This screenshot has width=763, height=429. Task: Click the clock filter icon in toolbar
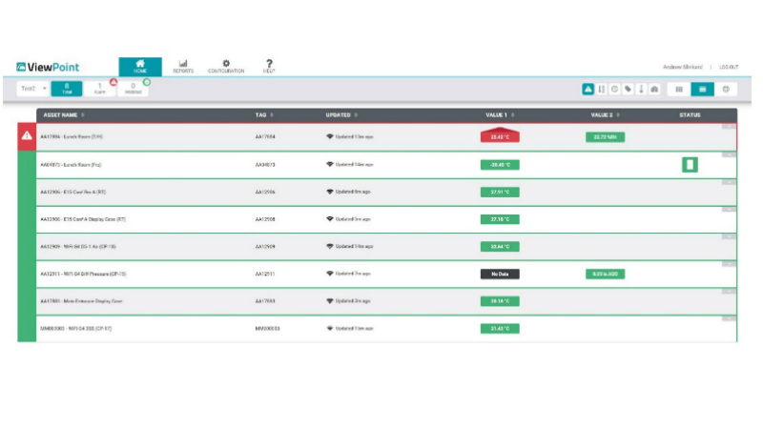pyautogui.click(x=614, y=89)
